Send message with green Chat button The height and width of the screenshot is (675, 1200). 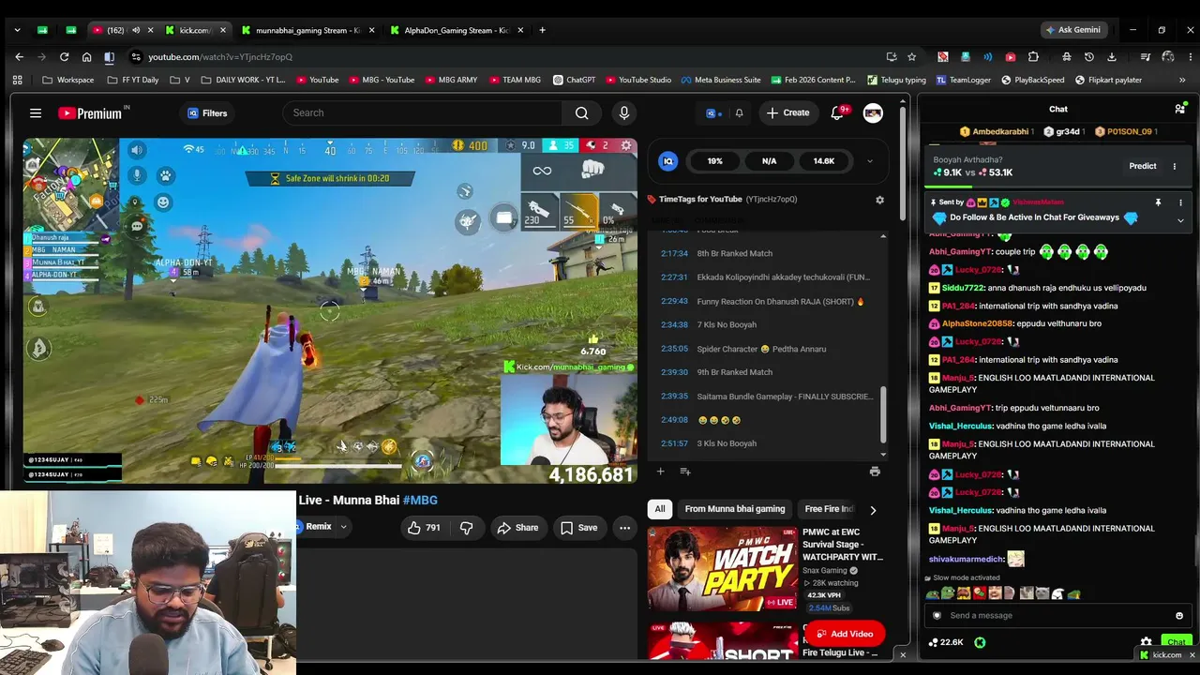1176,642
